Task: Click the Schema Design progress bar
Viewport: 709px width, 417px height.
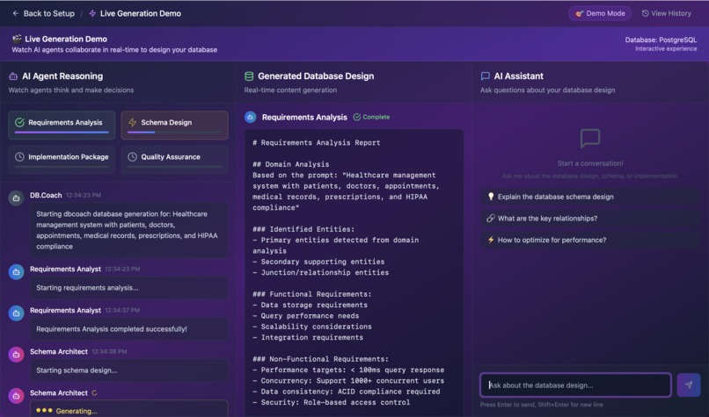Action: [x=174, y=133]
